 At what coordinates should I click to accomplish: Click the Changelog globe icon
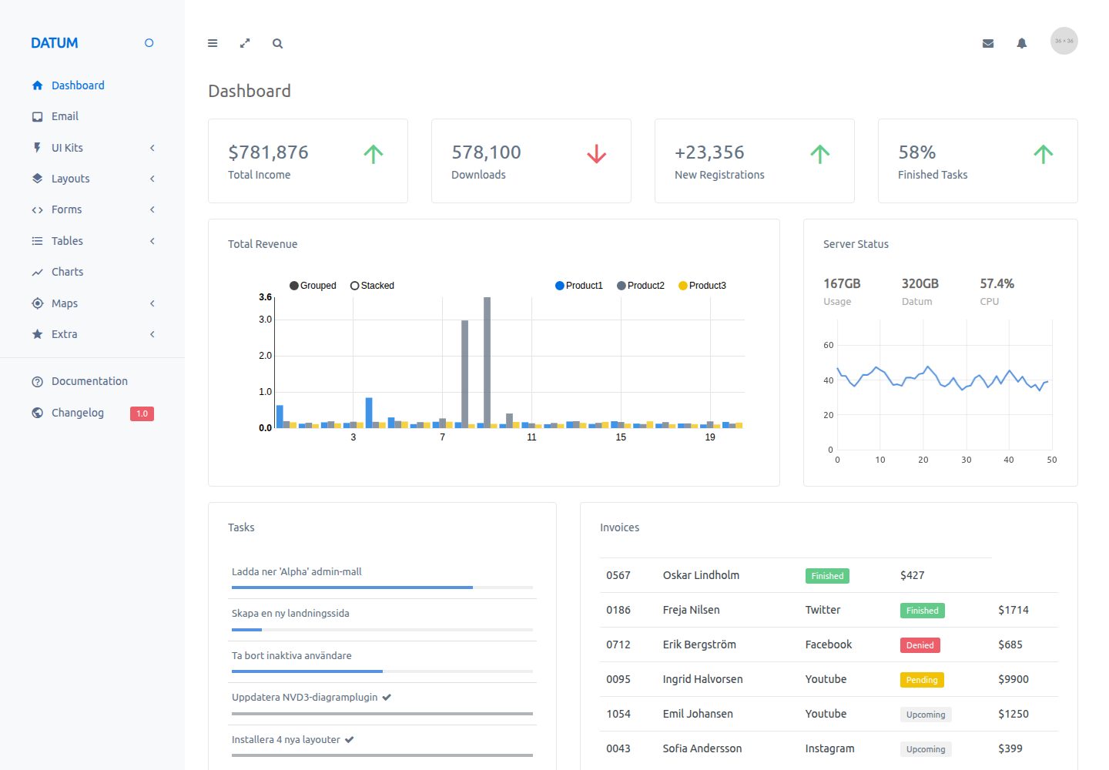click(37, 413)
